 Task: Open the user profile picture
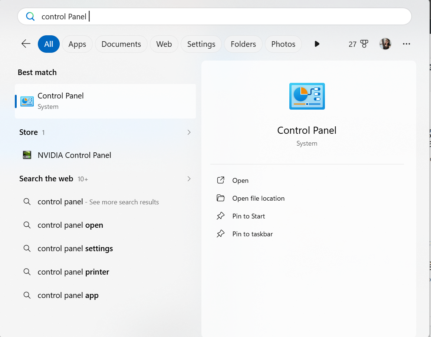tap(385, 44)
